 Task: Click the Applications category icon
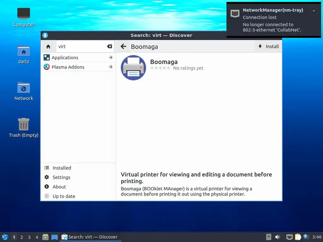47,57
